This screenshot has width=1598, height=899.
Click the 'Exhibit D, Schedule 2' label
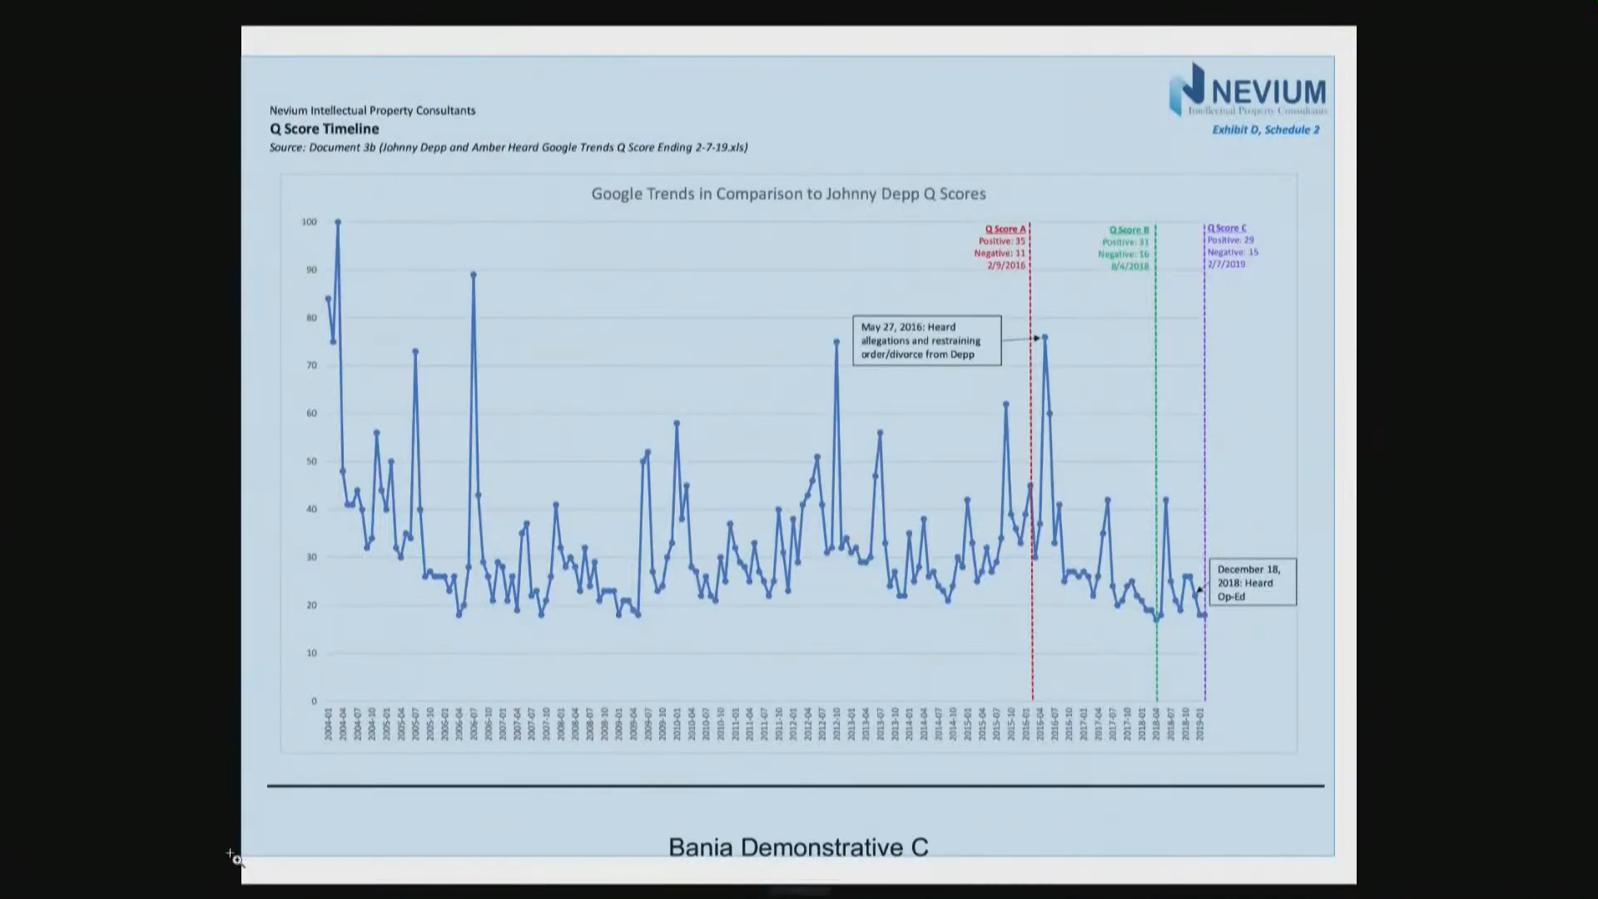coord(1265,130)
